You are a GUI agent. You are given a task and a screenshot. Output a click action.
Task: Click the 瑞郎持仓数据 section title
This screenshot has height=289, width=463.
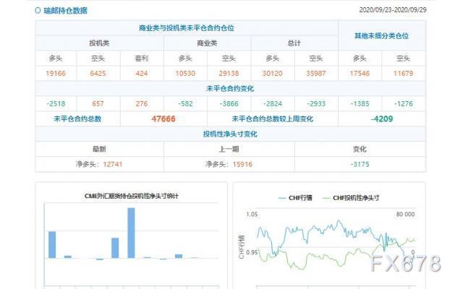point(65,11)
